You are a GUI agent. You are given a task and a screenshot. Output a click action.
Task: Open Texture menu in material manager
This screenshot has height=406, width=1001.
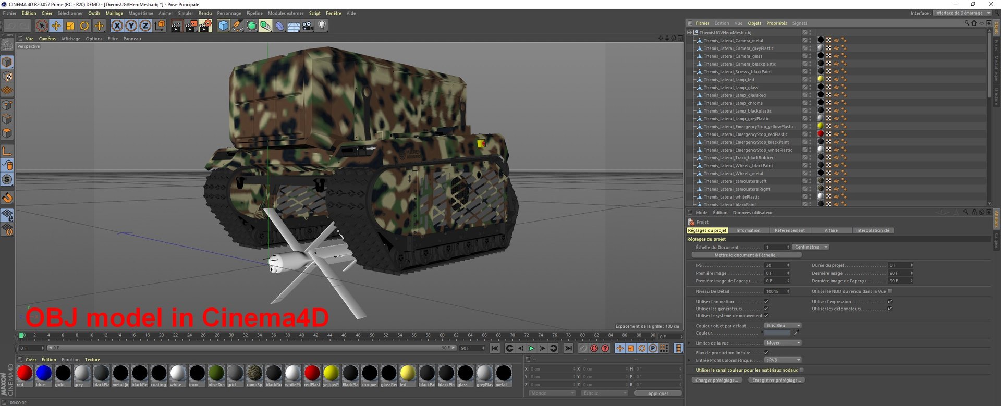click(x=92, y=360)
